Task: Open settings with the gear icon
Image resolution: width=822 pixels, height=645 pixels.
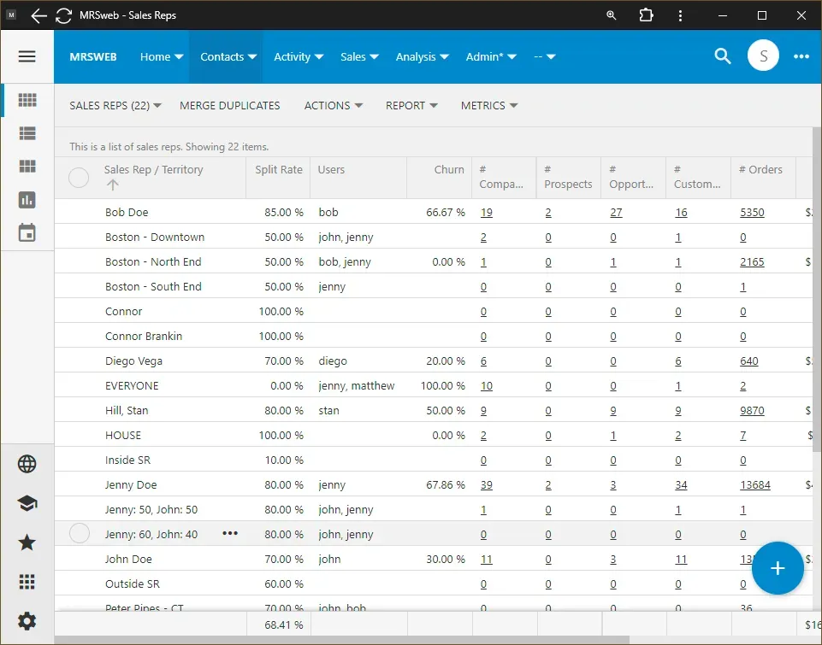Action: (x=27, y=621)
